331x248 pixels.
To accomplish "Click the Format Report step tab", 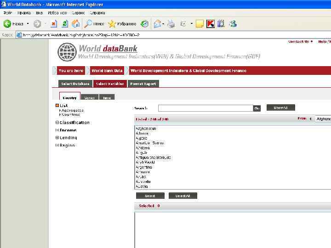I will [143, 84].
